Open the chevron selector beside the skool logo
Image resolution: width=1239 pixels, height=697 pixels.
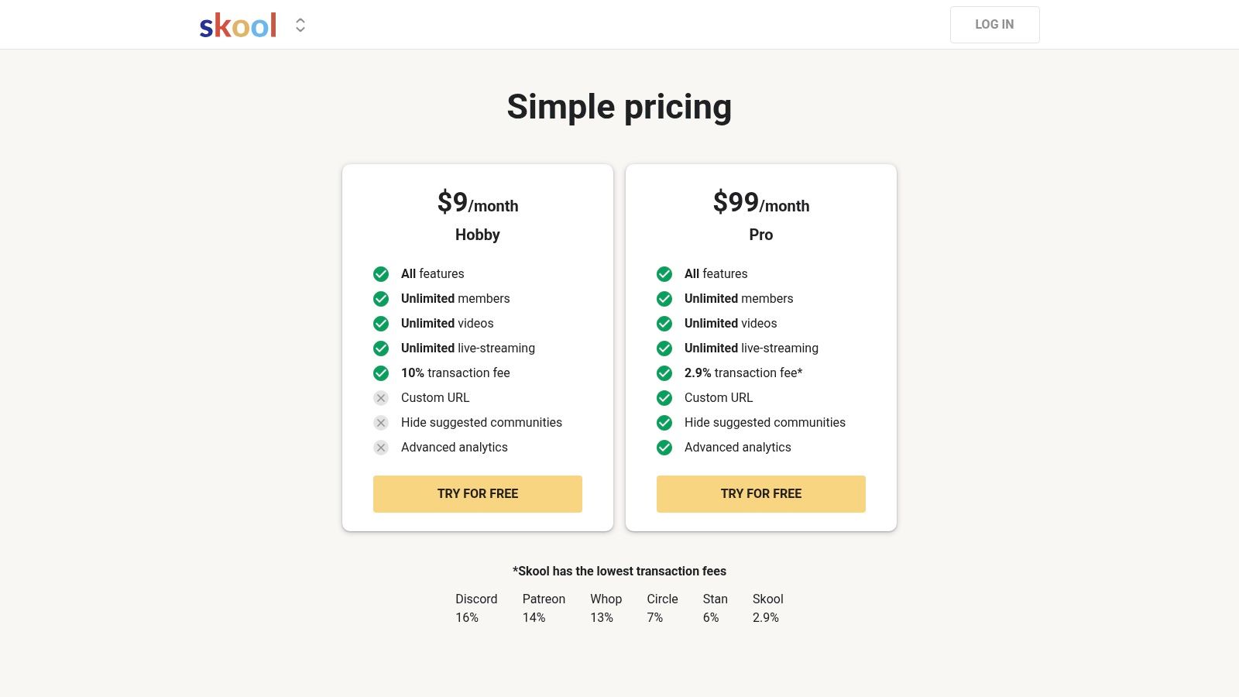click(x=299, y=25)
